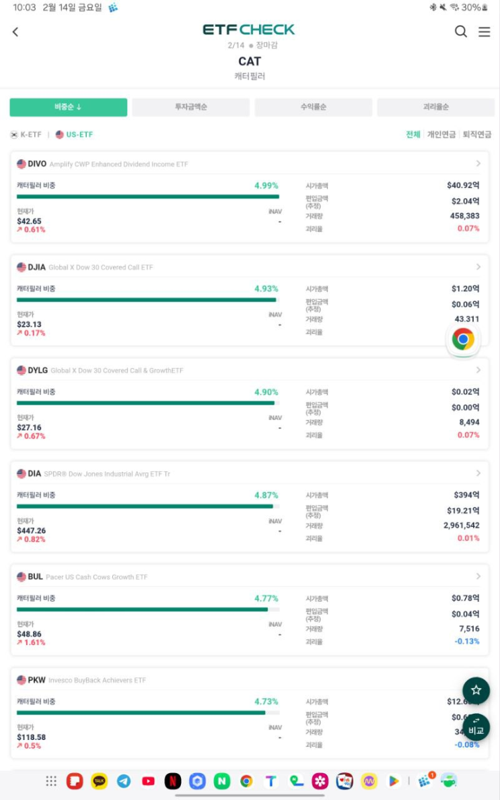Open Telegram from the dock

coord(124,781)
